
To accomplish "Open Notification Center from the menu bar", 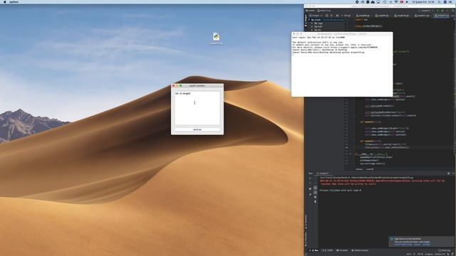I will click(451, 1).
